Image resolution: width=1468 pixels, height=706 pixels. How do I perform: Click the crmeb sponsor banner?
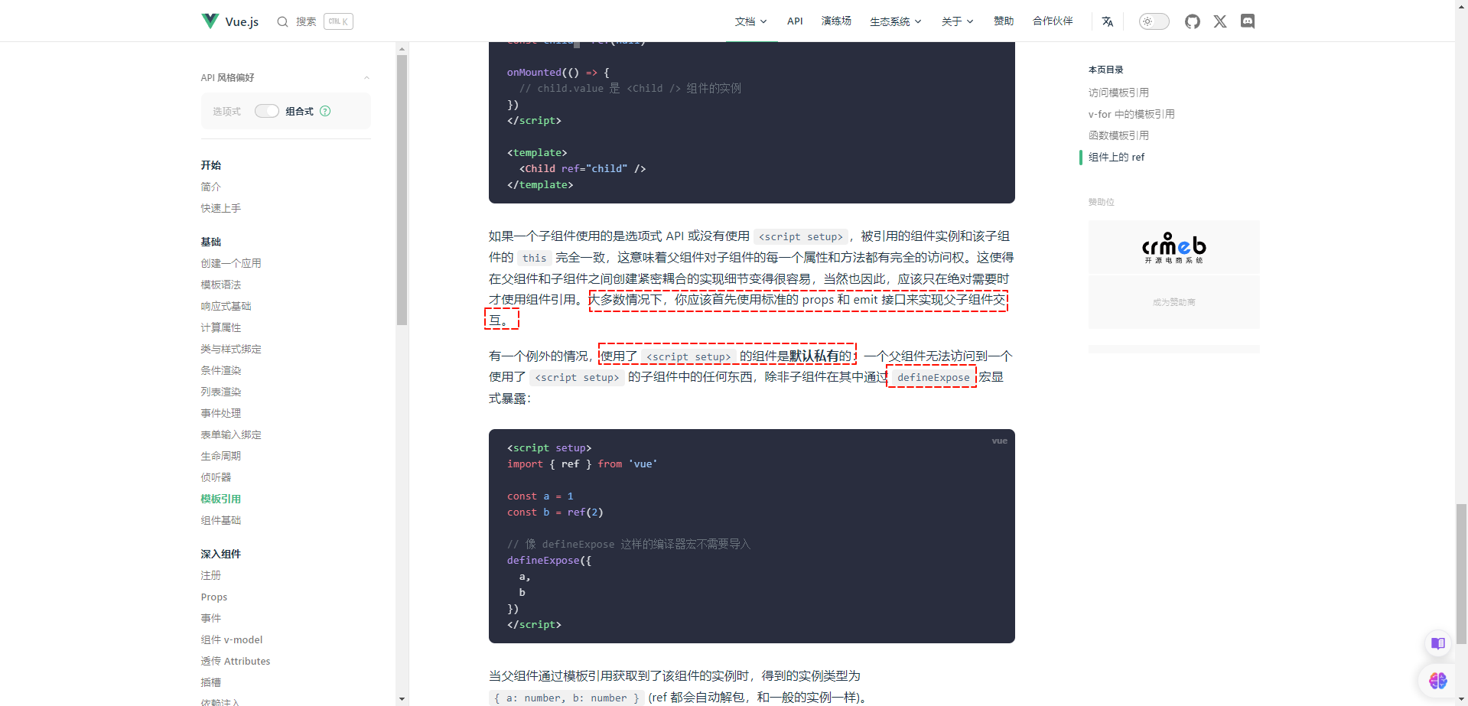pos(1173,247)
